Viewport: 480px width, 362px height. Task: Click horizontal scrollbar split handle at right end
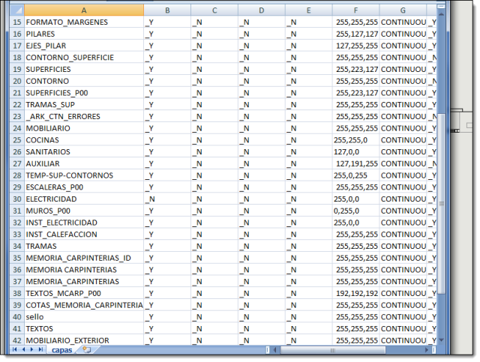click(x=433, y=349)
